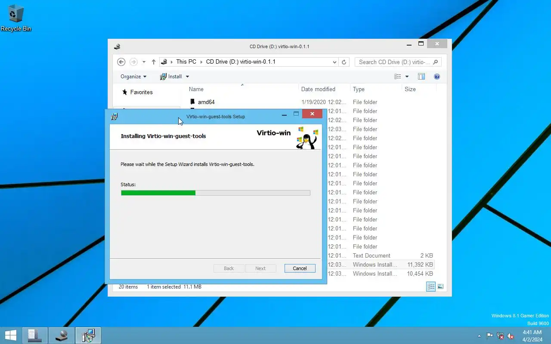Click the muted volume tray icon
The width and height of the screenshot is (551, 344).
click(511, 336)
